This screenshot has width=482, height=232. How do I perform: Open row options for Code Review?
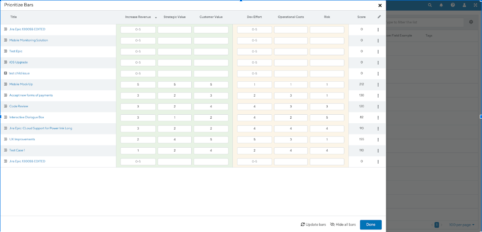point(378,107)
